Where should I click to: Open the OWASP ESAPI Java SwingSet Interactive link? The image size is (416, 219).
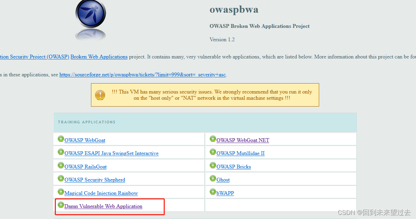click(x=111, y=153)
